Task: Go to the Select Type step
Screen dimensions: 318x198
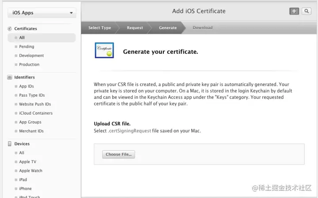Action: coord(99,28)
